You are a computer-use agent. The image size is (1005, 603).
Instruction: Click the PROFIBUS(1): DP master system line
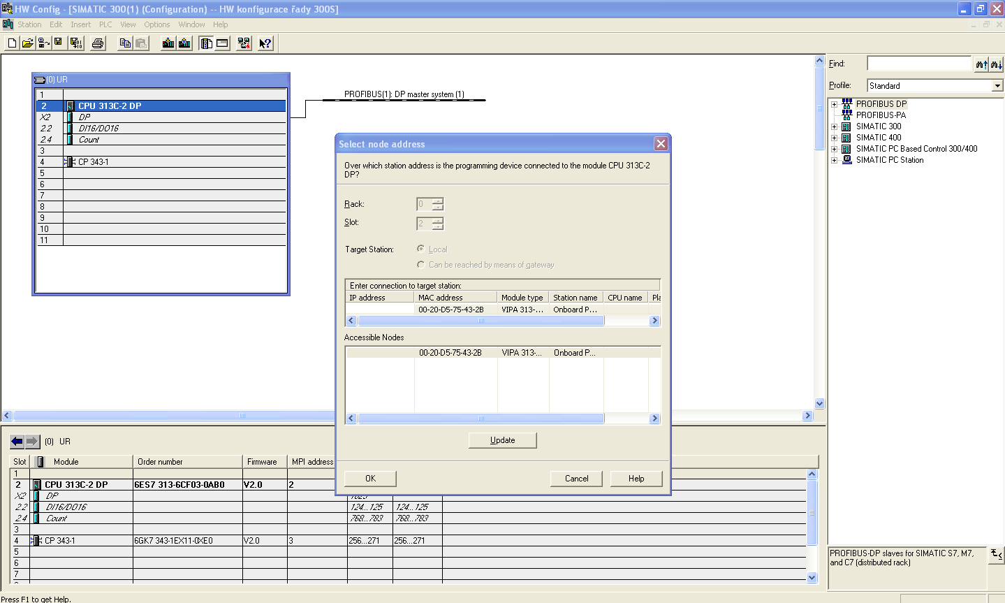404,100
